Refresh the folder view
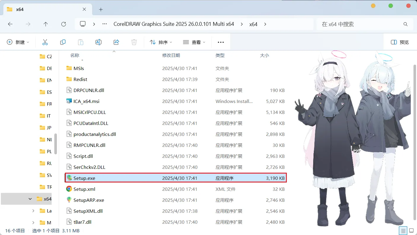 pyautogui.click(x=63, y=24)
